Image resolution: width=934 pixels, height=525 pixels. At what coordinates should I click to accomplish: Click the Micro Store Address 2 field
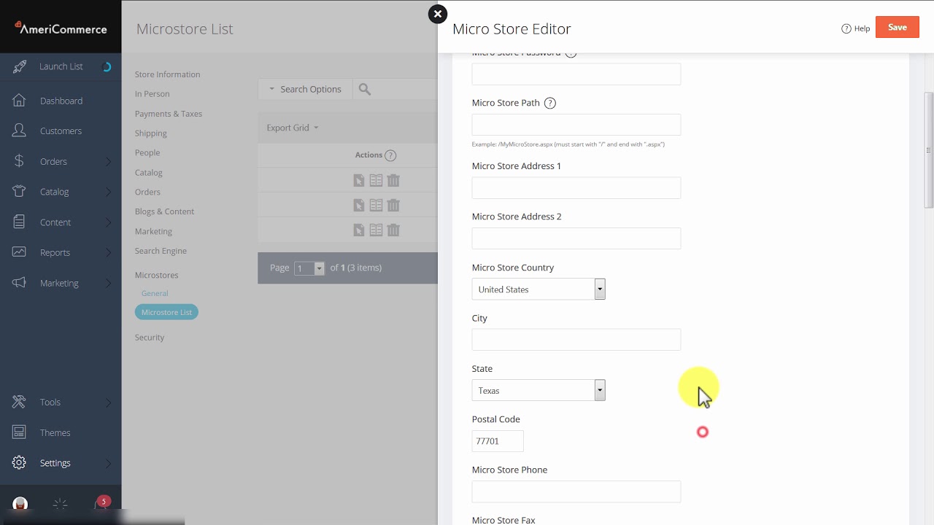point(576,238)
